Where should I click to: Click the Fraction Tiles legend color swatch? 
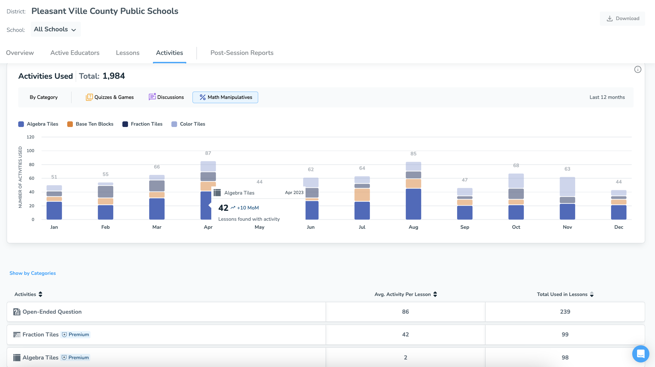pyautogui.click(x=125, y=124)
